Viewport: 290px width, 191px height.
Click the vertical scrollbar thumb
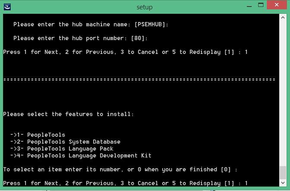pyautogui.click(x=283, y=172)
